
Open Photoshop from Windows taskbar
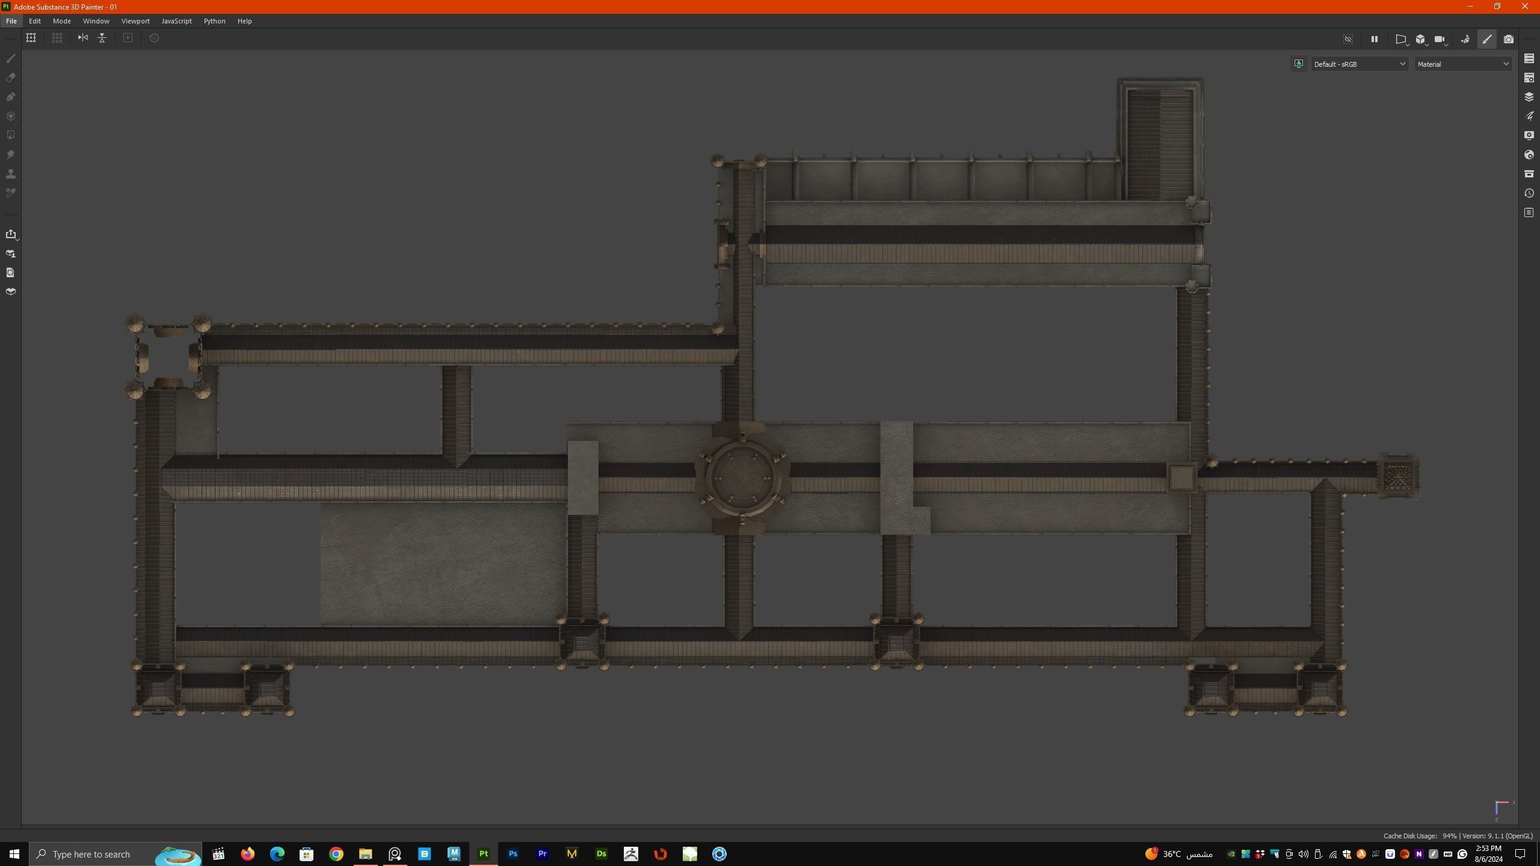pyautogui.click(x=513, y=853)
